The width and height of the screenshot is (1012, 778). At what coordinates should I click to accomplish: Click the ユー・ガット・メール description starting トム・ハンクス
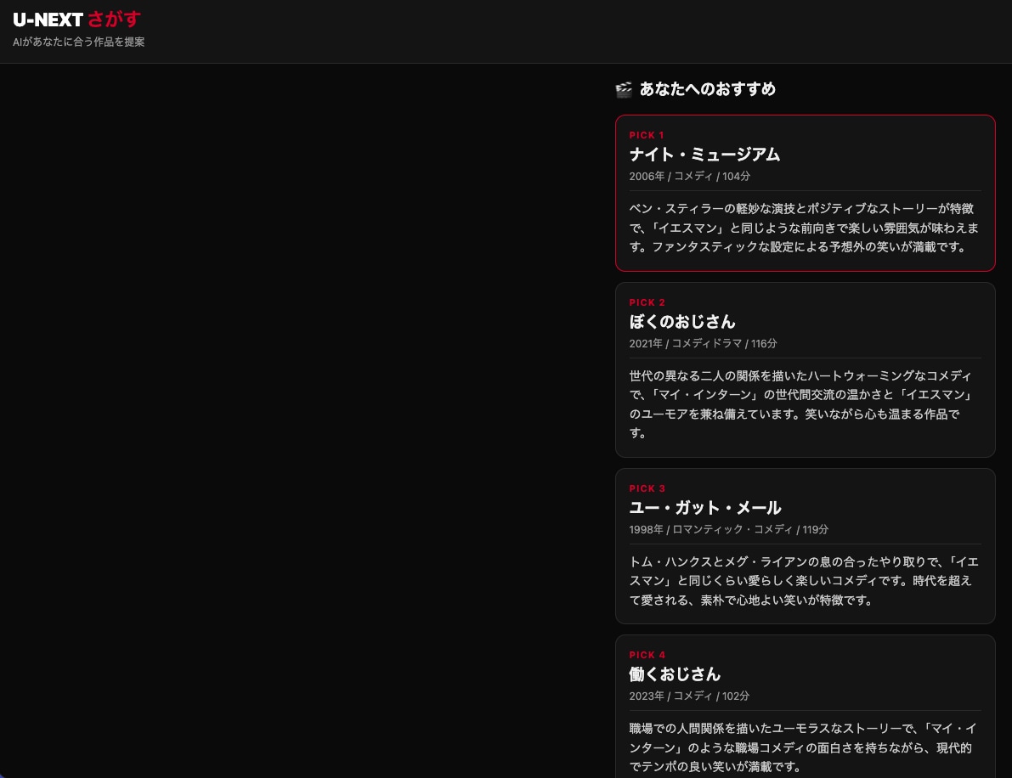pyautogui.click(x=804, y=581)
